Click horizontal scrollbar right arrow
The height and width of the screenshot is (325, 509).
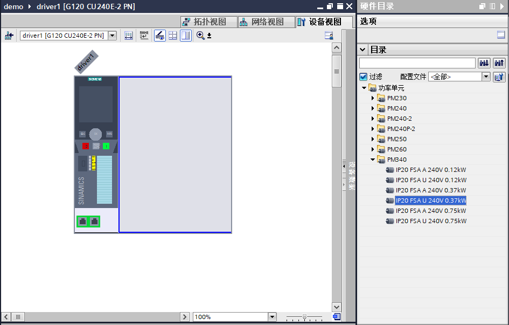(x=185, y=317)
